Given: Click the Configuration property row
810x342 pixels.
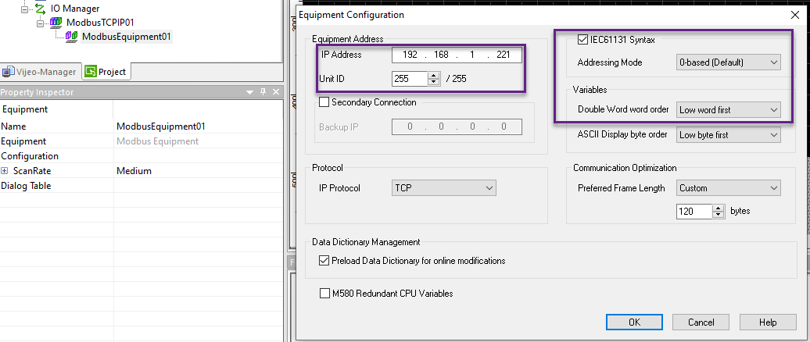Looking at the screenshot, I should tap(141, 156).
